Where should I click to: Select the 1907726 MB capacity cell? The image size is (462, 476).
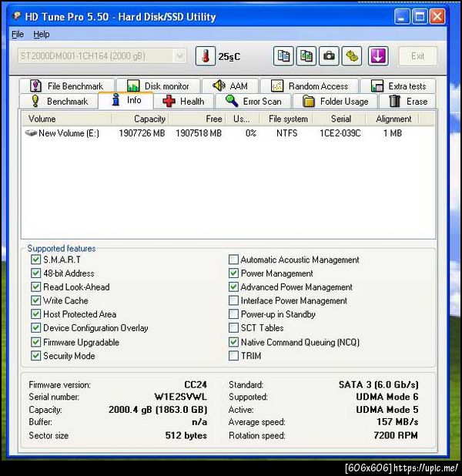pos(142,133)
